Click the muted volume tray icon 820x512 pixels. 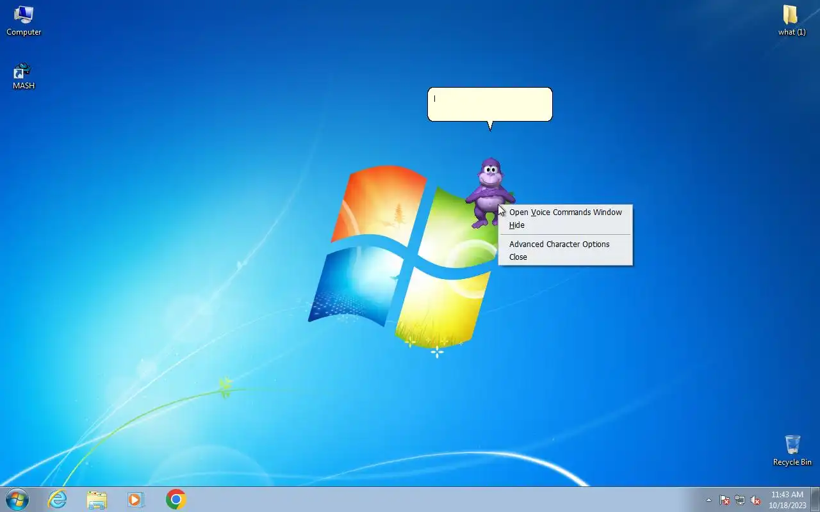pyautogui.click(x=755, y=500)
